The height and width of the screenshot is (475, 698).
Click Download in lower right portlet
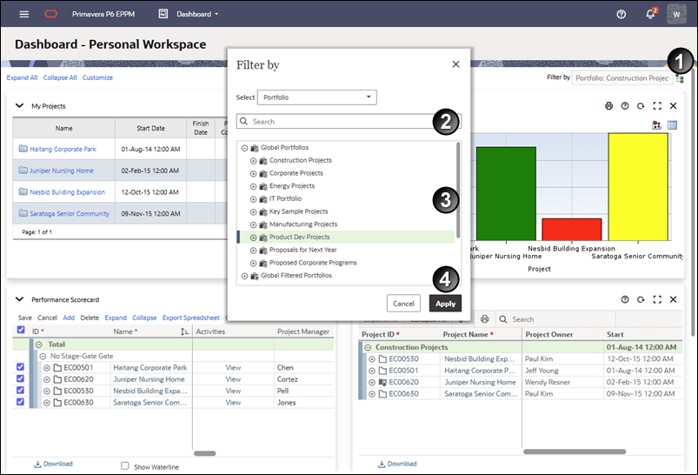click(x=397, y=464)
